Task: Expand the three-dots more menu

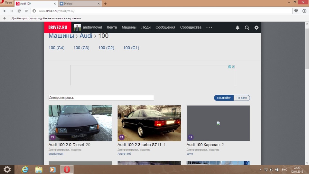Action: pyautogui.click(x=209, y=27)
